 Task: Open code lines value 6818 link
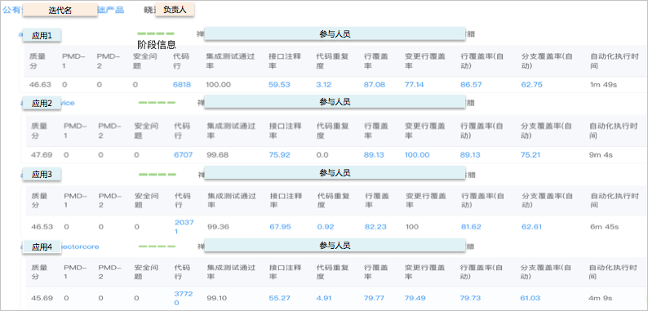(x=182, y=85)
